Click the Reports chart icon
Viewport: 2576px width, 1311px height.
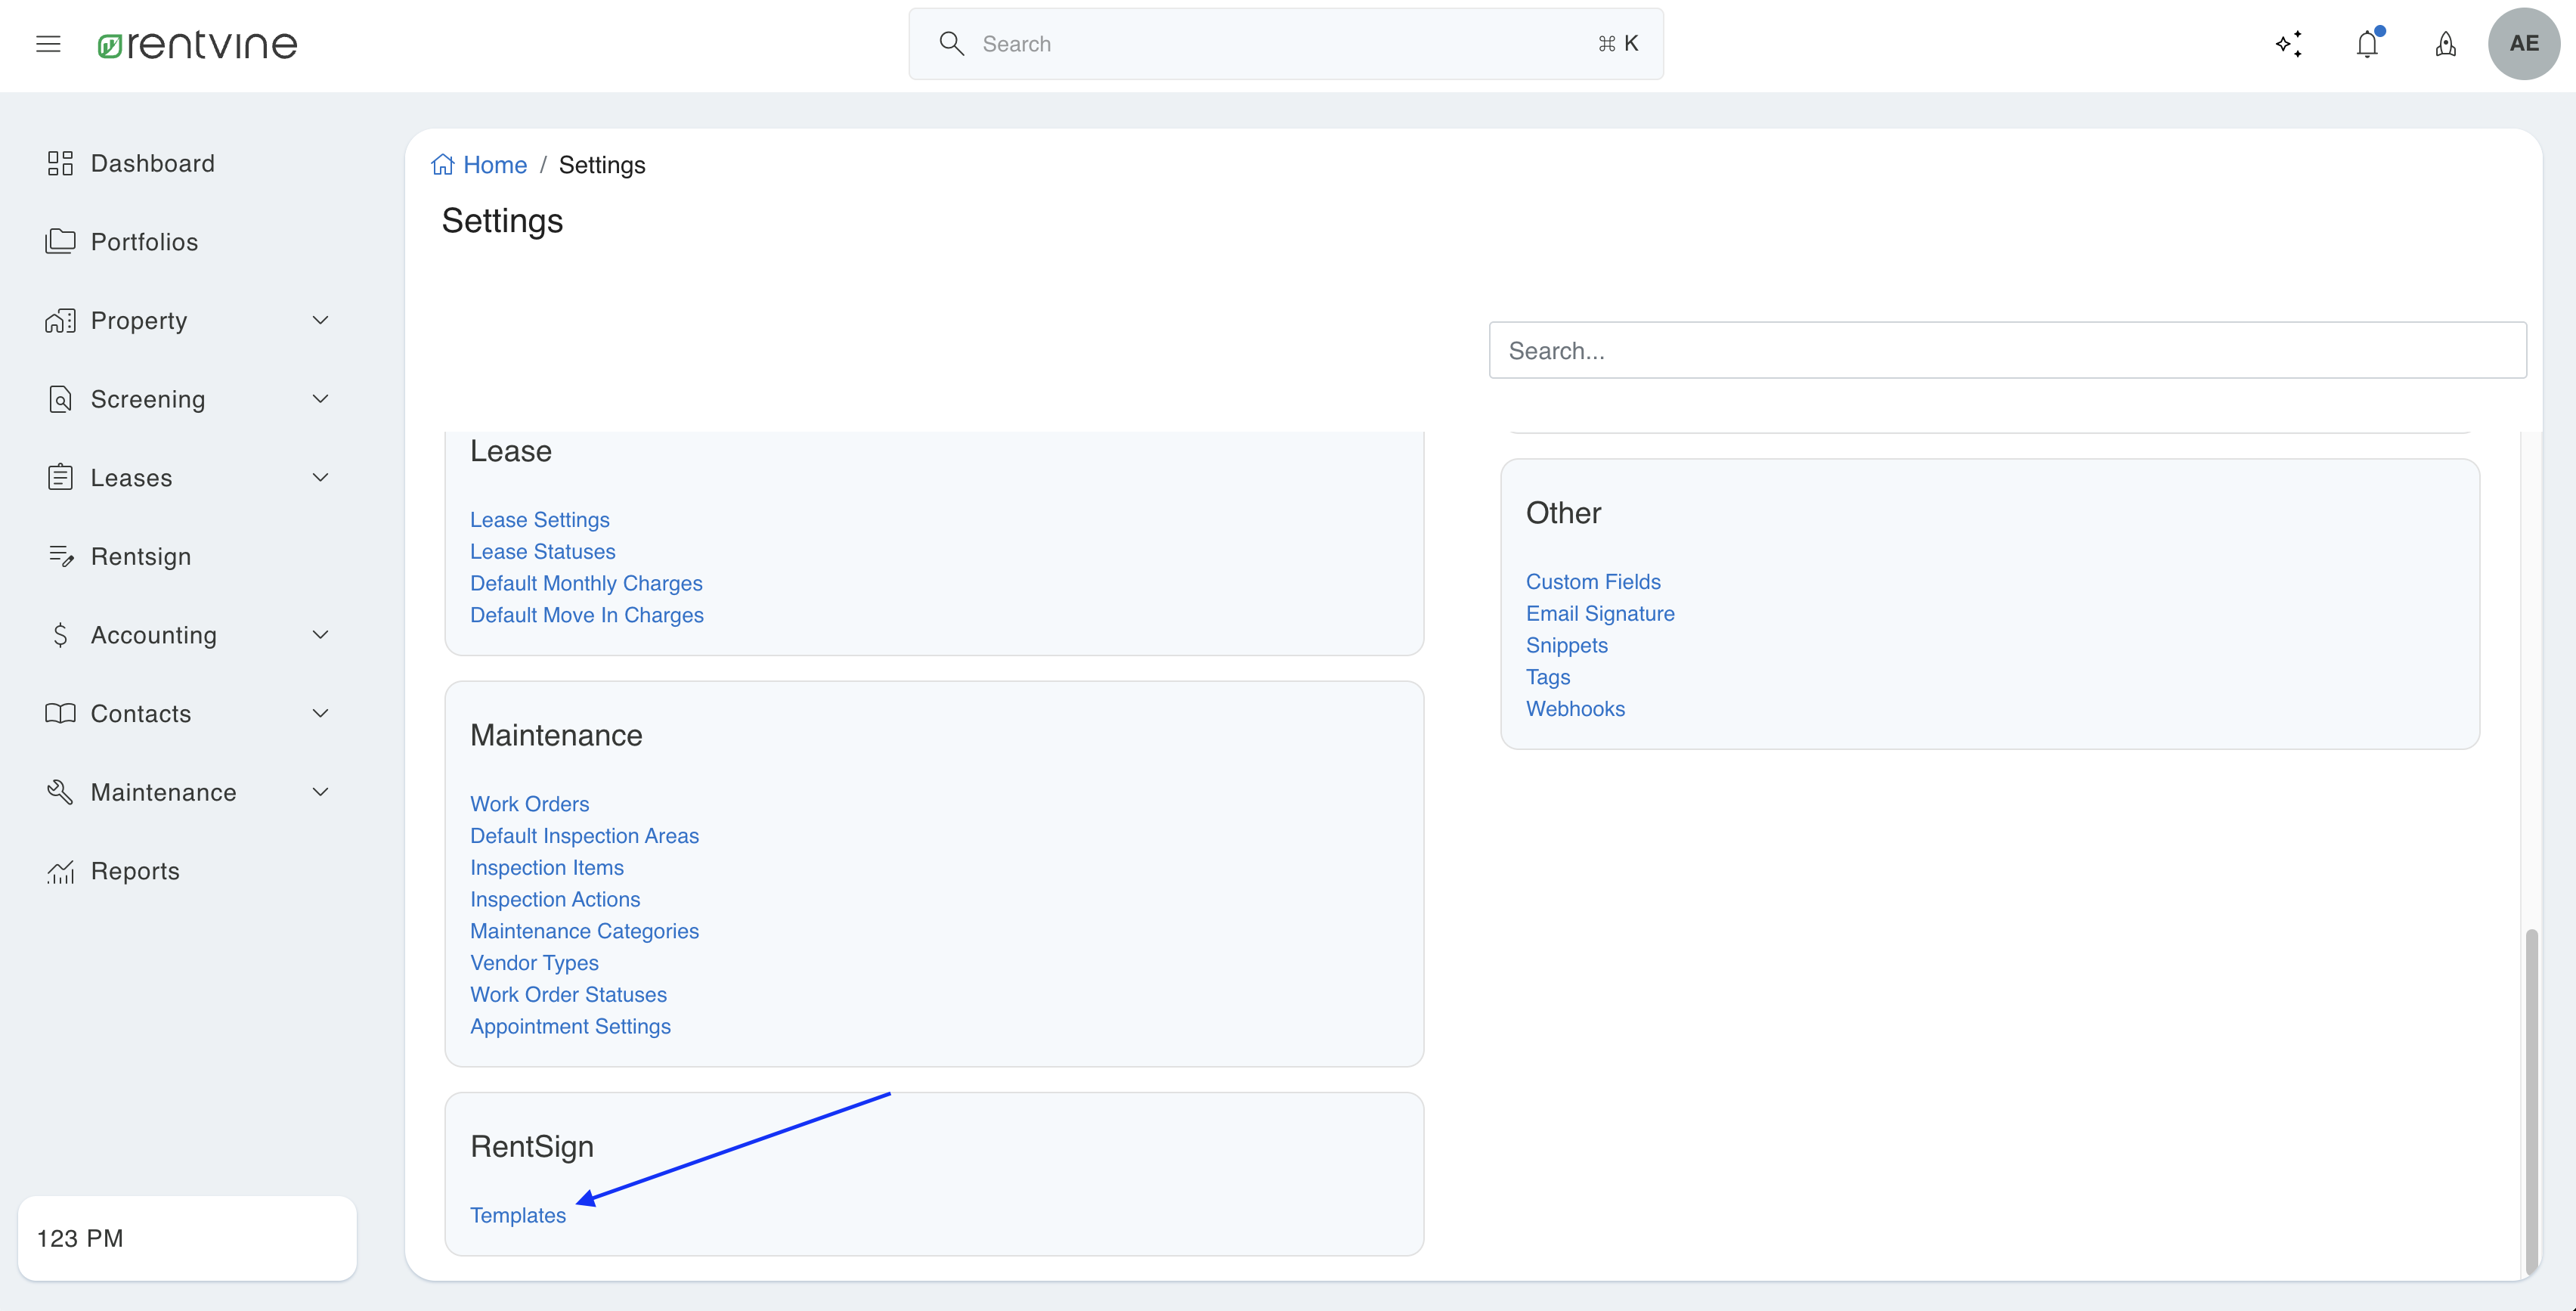coord(60,871)
